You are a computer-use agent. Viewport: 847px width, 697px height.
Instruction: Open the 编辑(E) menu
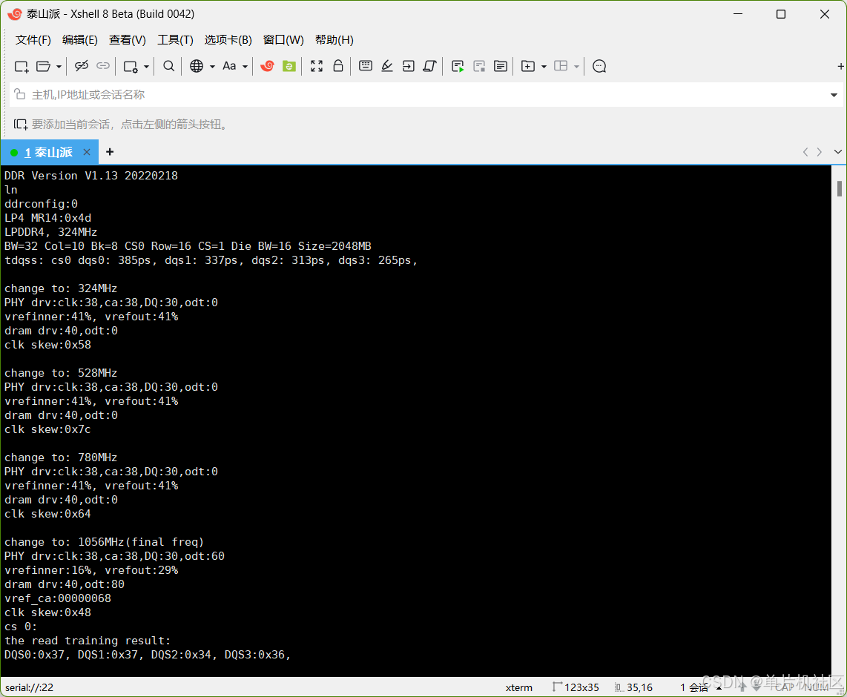tap(80, 40)
